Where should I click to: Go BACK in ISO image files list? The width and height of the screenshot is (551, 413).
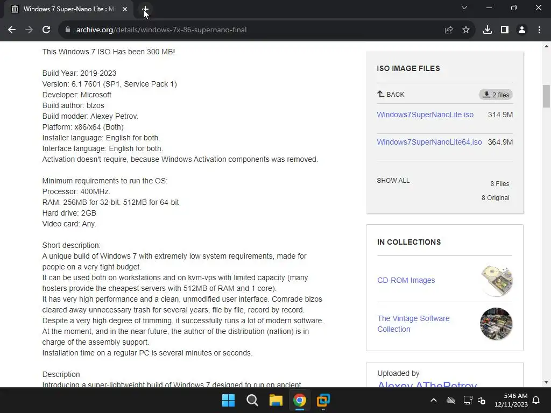391,94
